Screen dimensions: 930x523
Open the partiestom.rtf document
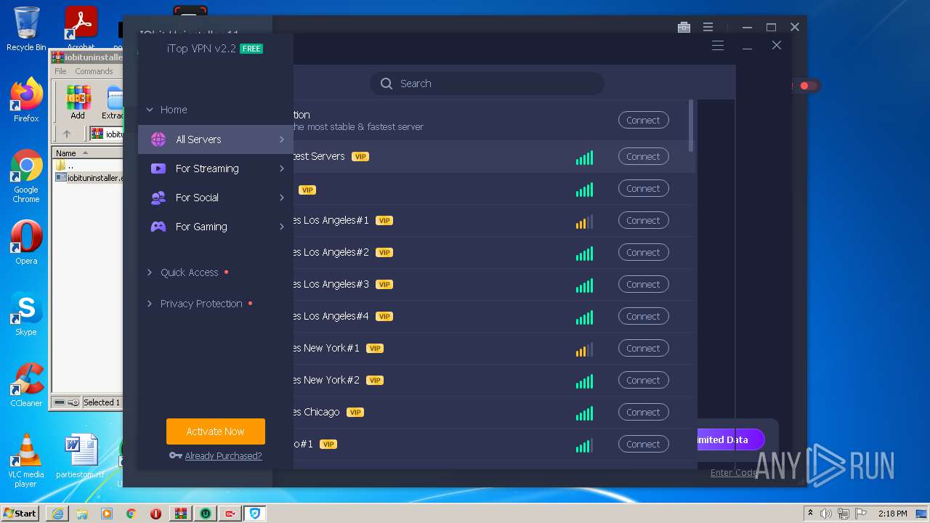[x=81, y=456]
